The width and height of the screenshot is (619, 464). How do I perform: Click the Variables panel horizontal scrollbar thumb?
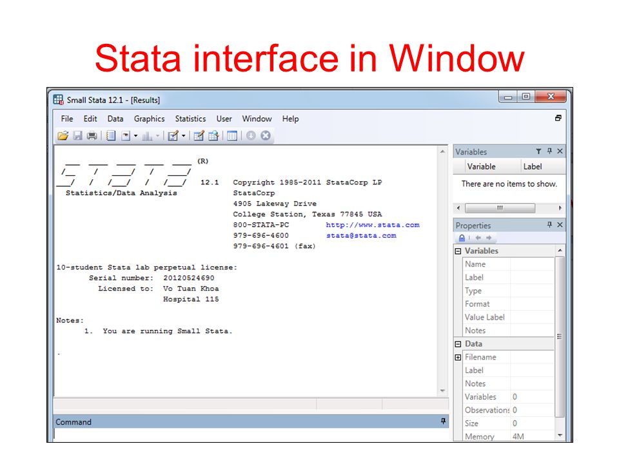pyautogui.click(x=500, y=208)
